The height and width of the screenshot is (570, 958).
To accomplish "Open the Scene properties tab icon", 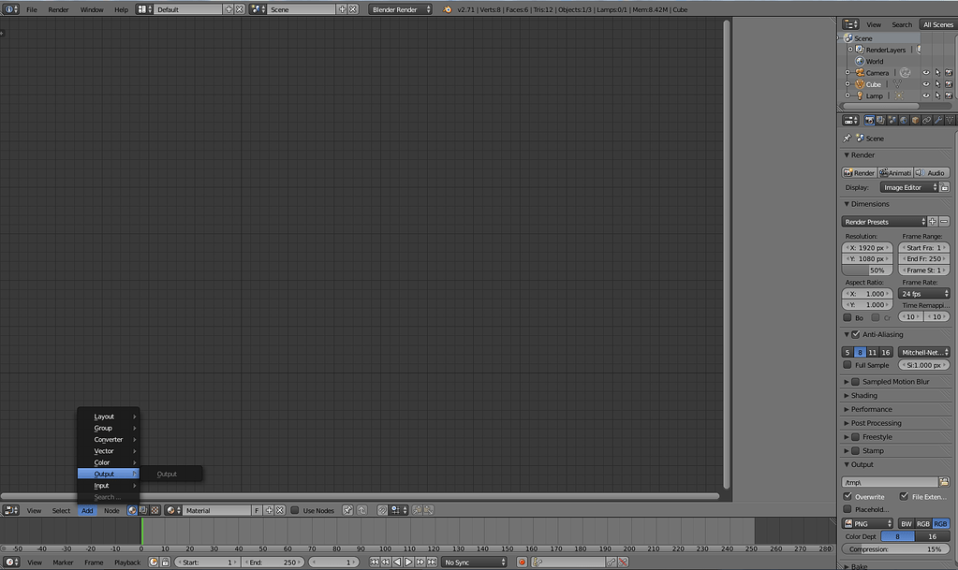I will (x=892, y=121).
